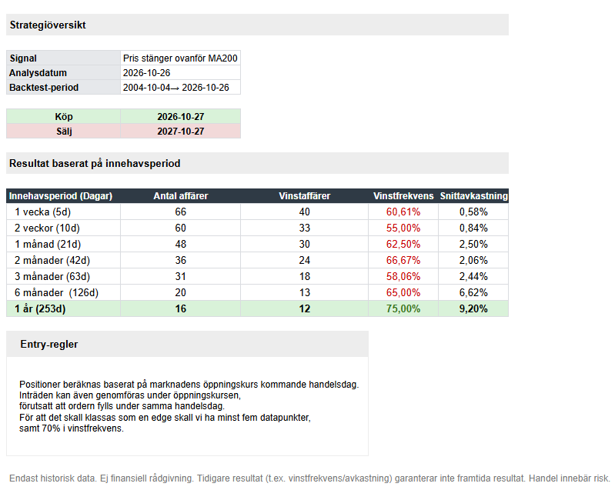The height and width of the screenshot is (490, 615).
Task: Click trade count 20 in 6 månader row
Action: 180,293
